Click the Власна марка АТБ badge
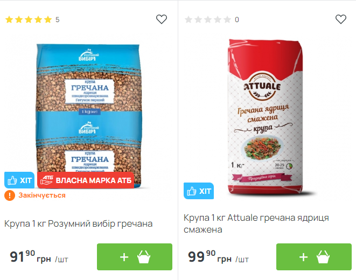The image size is (356, 280). (86, 180)
